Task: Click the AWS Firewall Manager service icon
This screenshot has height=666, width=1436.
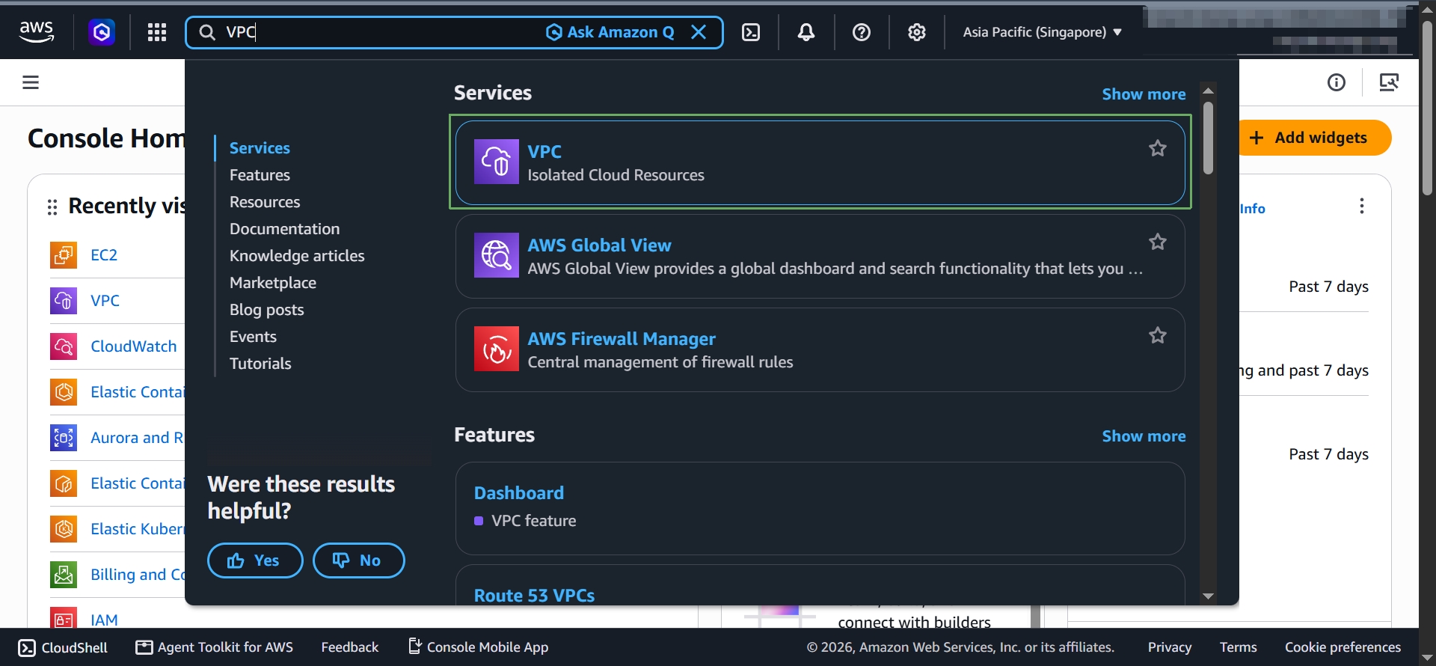Action: 497,349
